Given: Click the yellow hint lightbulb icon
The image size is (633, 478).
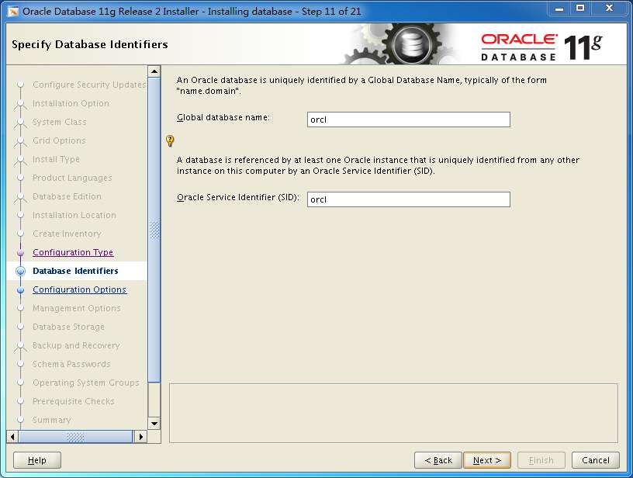Looking at the screenshot, I should [x=170, y=140].
